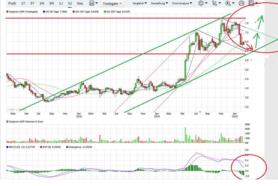The width and height of the screenshot is (278, 186).
Task: Click the blue GD 38 Tage legend swatch
Action: coord(44,12)
